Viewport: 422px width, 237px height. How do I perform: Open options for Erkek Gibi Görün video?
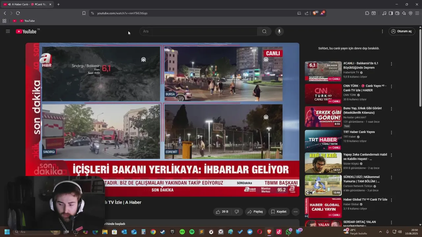pyautogui.click(x=391, y=109)
